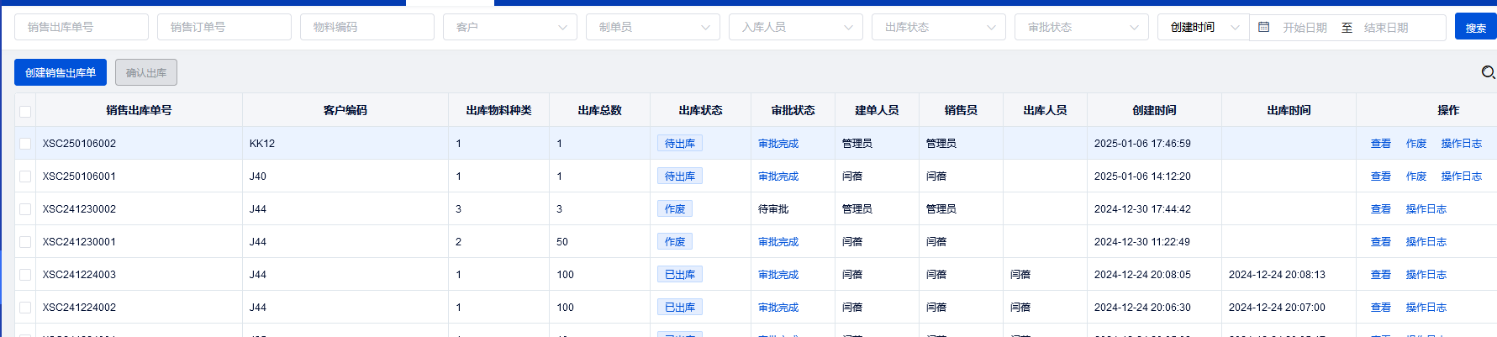The image size is (1497, 337).
Task: Click the 创建时间 column header
Action: pos(1154,110)
